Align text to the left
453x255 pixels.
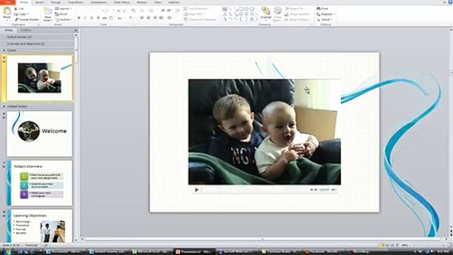pyautogui.click(x=142, y=18)
